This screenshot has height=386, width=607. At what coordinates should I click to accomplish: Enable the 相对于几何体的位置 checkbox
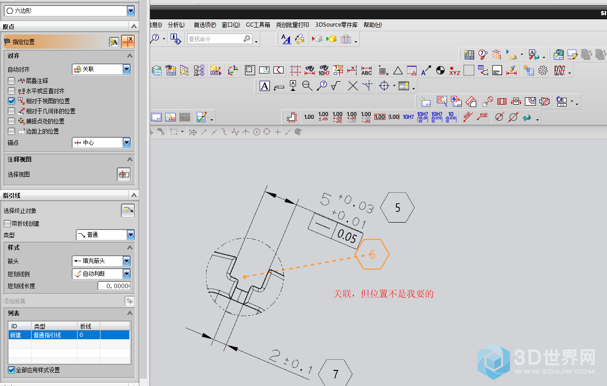11,111
